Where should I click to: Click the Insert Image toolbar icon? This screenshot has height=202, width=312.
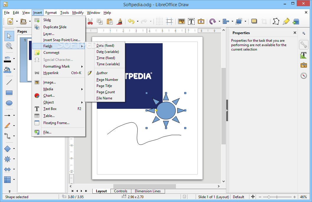click(x=182, y=21)
